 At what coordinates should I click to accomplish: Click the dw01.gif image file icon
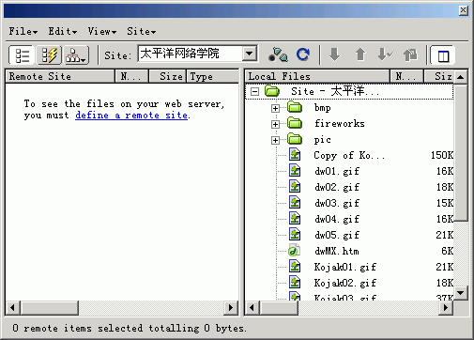(x=295, y=171)
